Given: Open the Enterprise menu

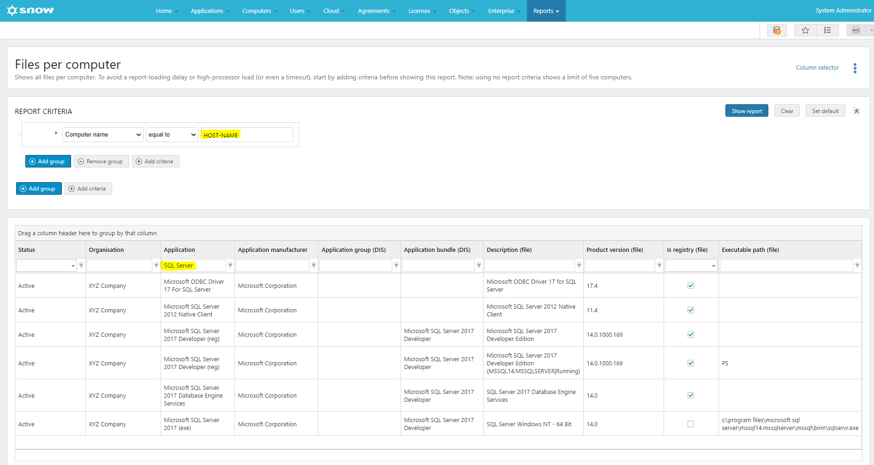Looking at the screenshot, I should [x=504, y=11].
